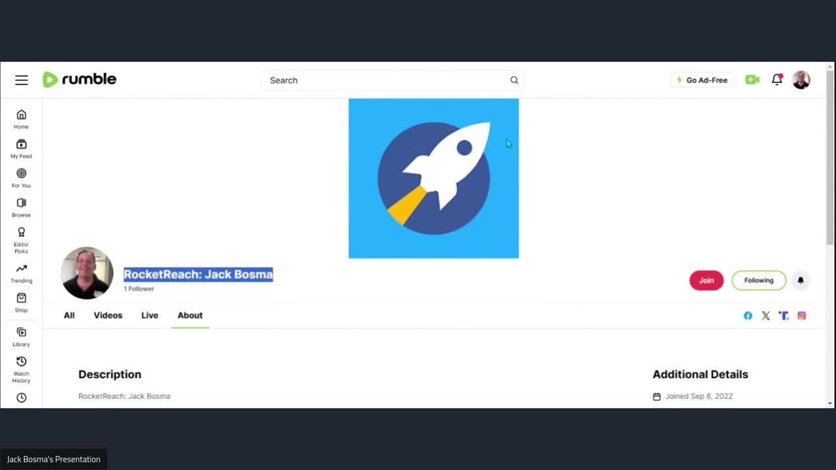Click the search magnifier icon
The image size is (836, 470).
tap(514, 80)
